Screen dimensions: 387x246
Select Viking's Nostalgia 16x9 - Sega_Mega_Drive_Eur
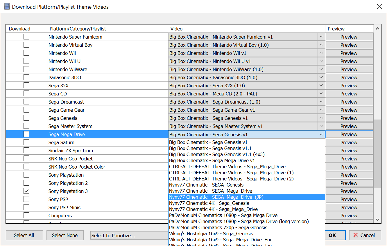[x=247, y=240]
